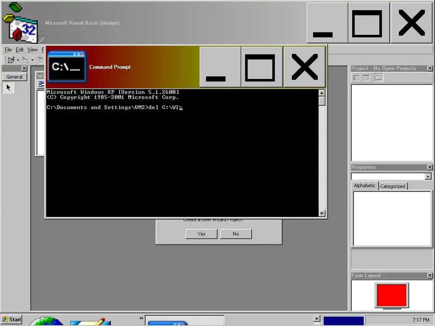Open the Edit menu

point(20,50)
